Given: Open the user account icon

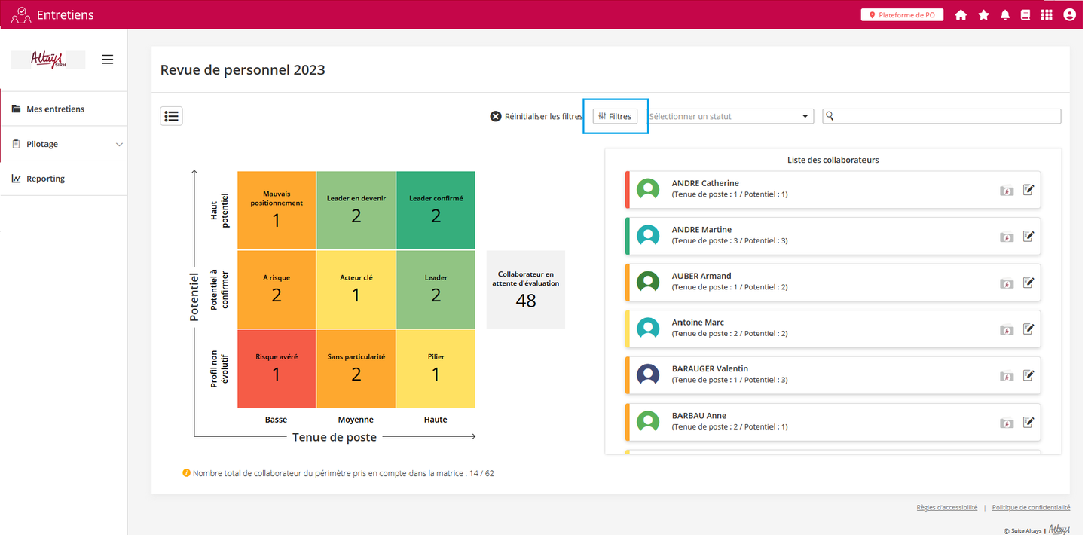Looking at the screenshot, I should tap(1069, 15).
